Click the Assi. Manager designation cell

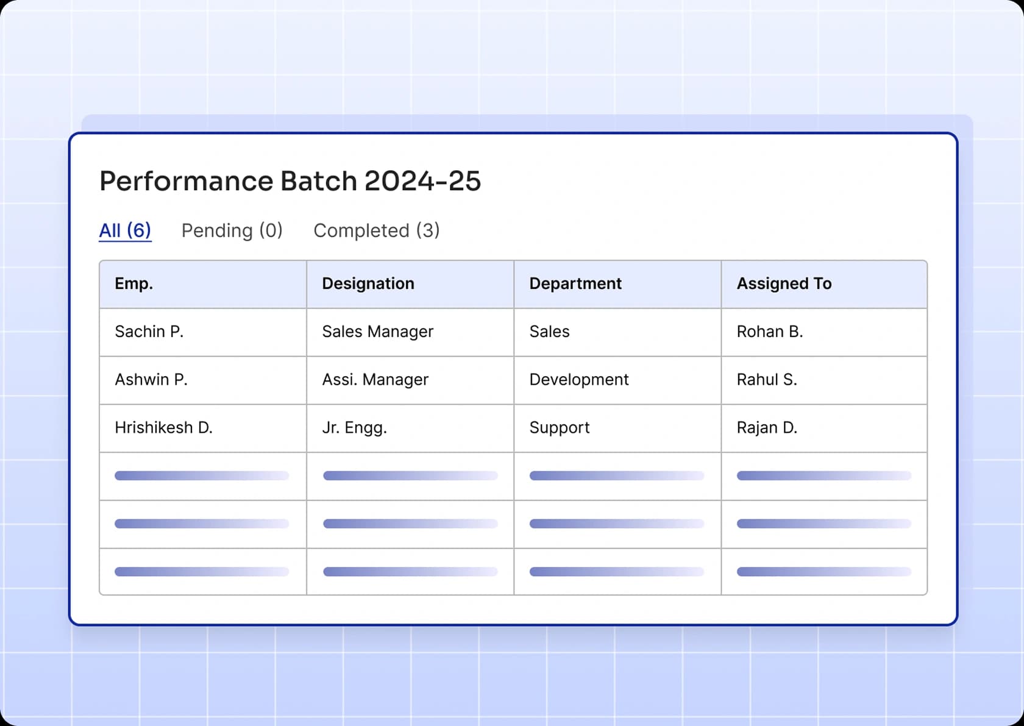[x=375, y=380]
